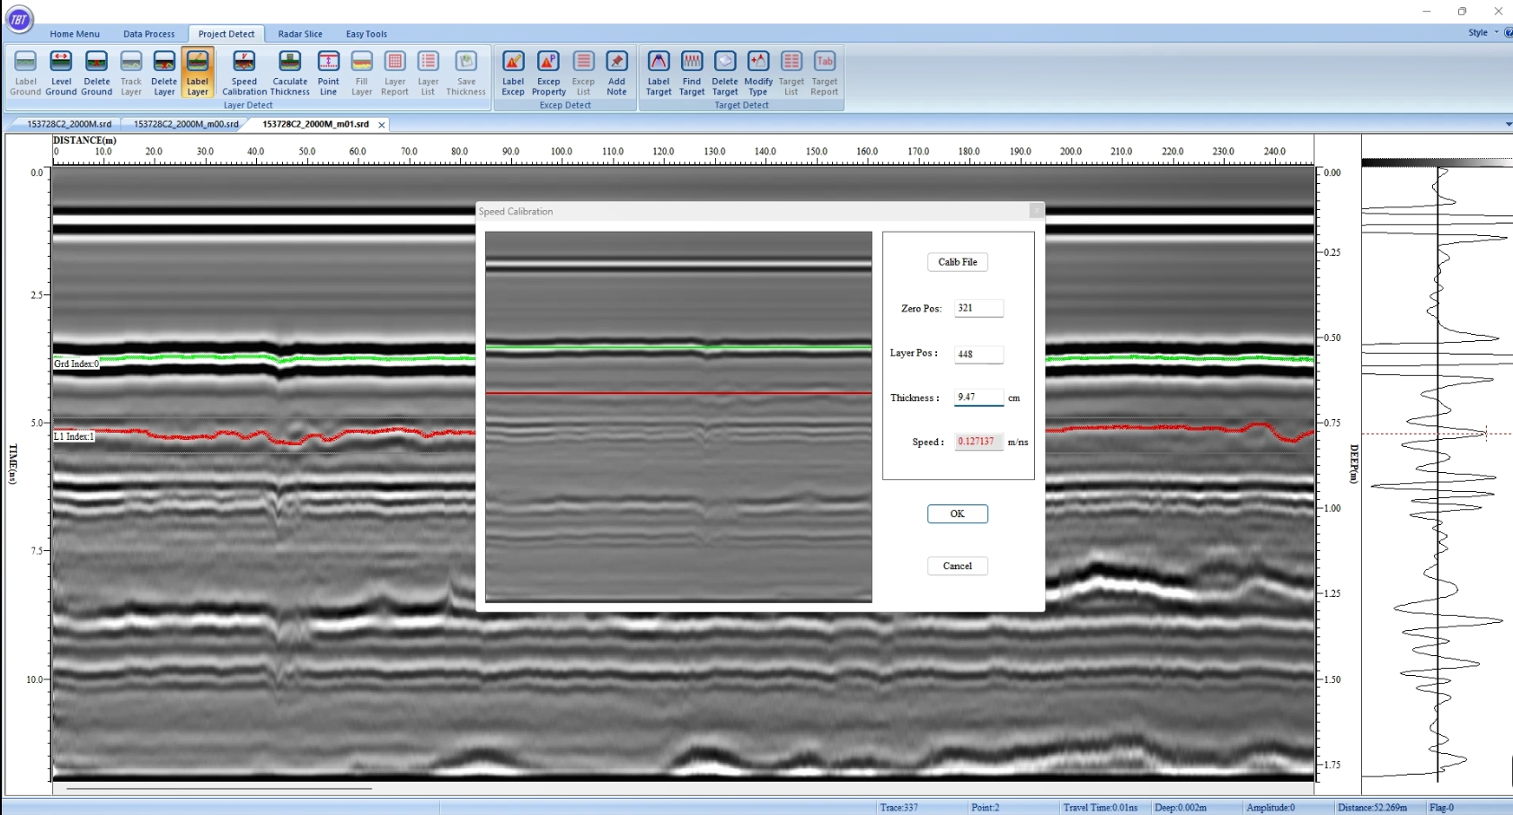
Task: Open the Easy Tools ribbon tab
Action: click(x=367, y=34)
